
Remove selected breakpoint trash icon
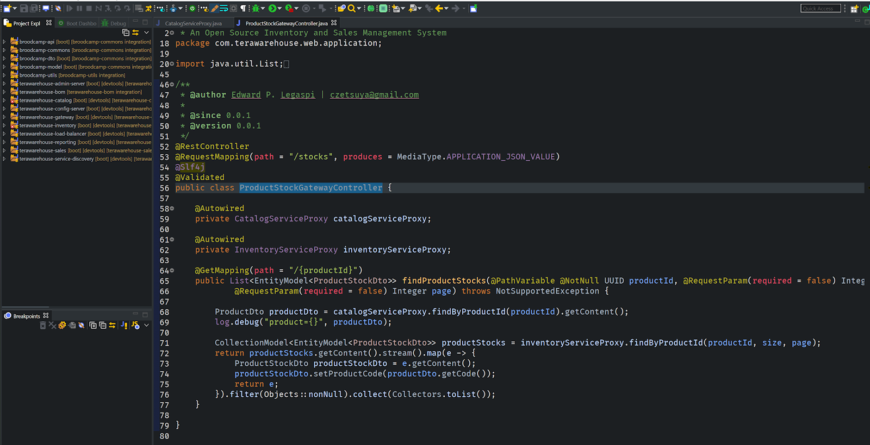click(43, 325)
